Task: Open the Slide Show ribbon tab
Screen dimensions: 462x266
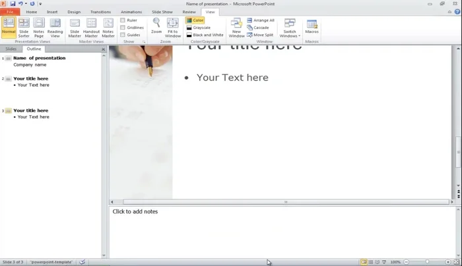Action: [x=162, y=12]
